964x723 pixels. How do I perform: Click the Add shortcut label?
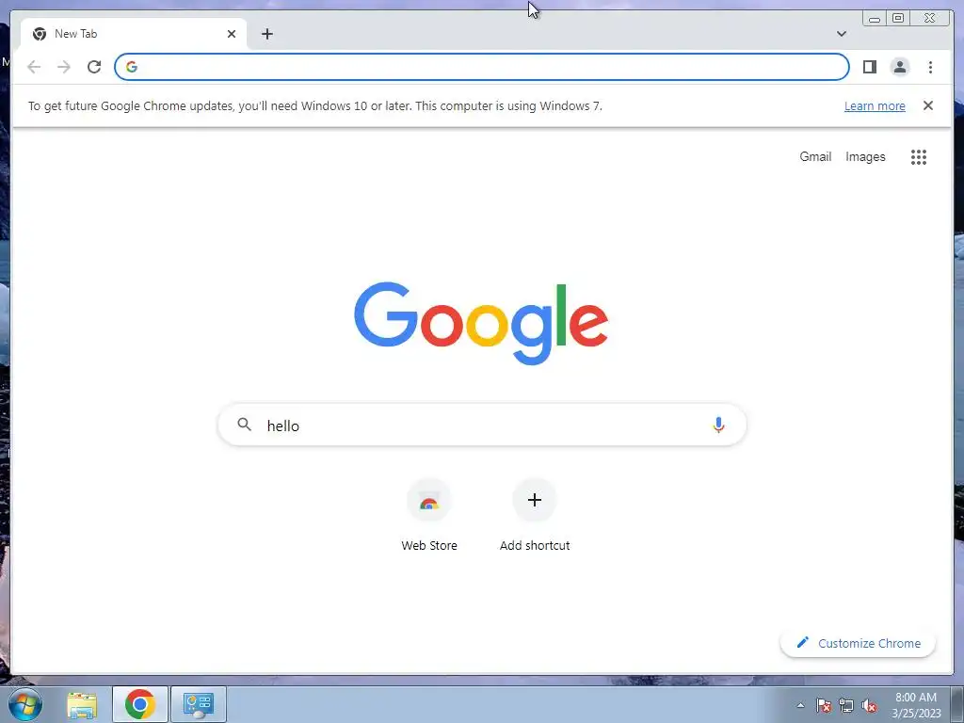(x=535, y=545)
